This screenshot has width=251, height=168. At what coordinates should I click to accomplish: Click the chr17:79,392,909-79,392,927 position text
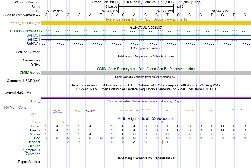(x=173, y=2)
